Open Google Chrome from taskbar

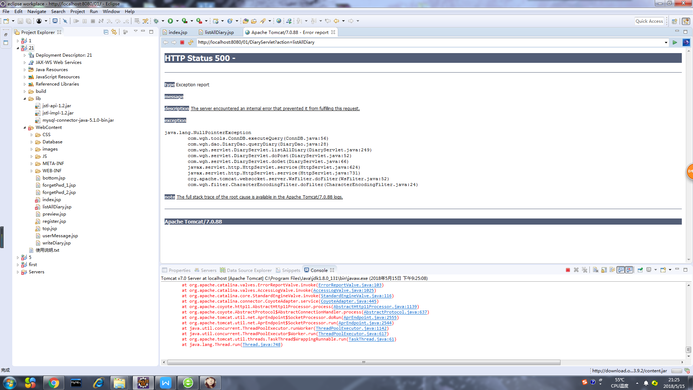click(x=54, y=382)
